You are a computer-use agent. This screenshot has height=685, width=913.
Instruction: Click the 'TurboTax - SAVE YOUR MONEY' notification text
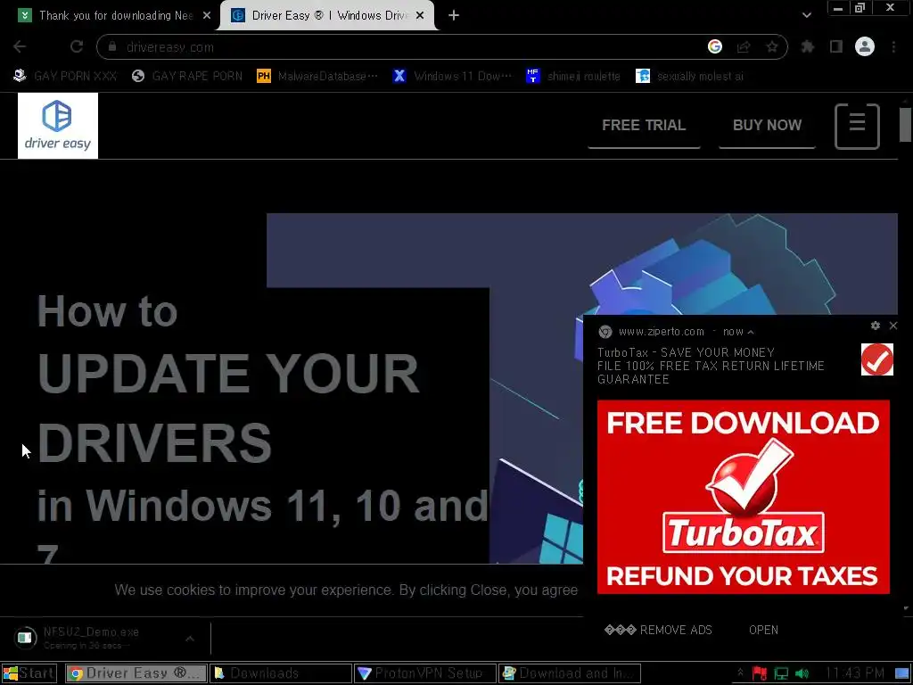[686, 352]
